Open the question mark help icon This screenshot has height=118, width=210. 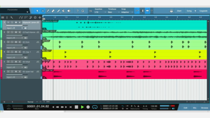77,11
